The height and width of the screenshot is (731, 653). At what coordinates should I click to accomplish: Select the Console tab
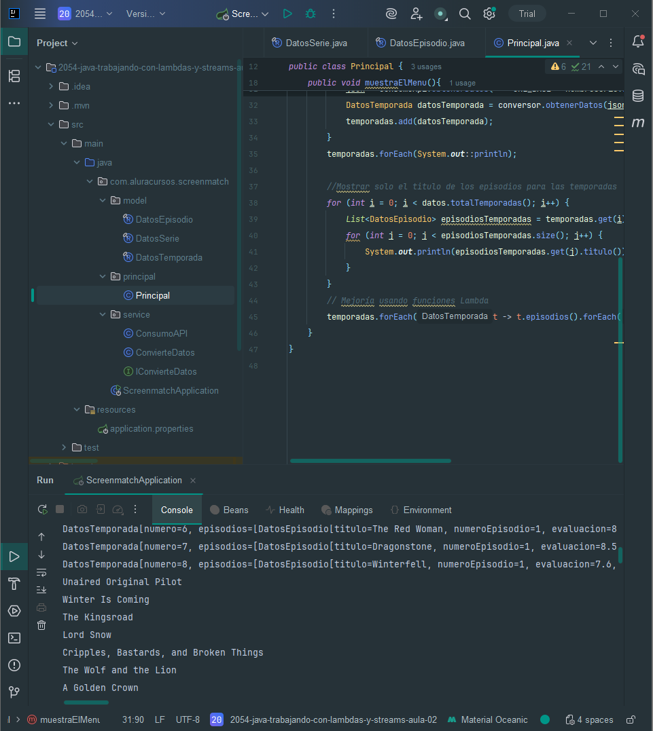pyautogui.click(x=177, y=510)
